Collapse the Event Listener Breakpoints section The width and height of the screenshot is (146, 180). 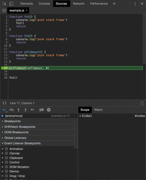(x=37, y=143)
